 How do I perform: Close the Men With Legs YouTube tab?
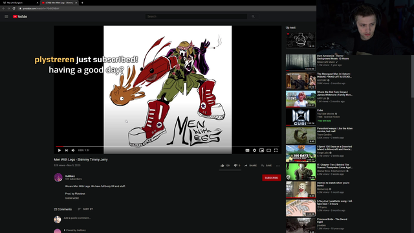pos(76,3)
